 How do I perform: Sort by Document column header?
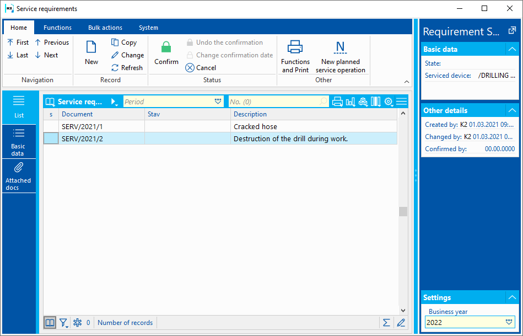pyautogui.click(x=102, y=114)
